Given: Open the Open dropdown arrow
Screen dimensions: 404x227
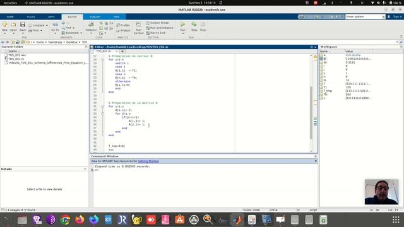Looking at the screenshot, I should 13,33.
